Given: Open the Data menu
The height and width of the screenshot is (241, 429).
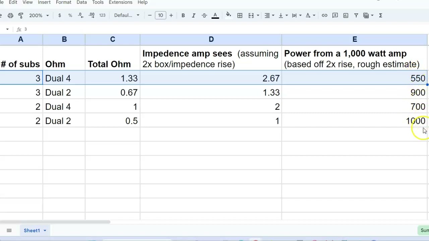Looking at the screenshot, I should tap(82, 2).
